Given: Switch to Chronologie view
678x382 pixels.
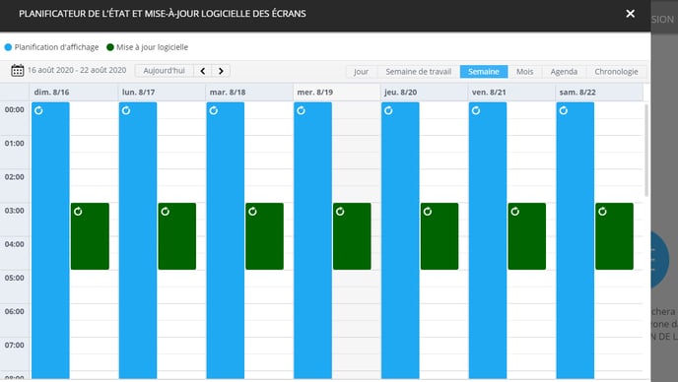Looking at the screenshot, I should pos(616,72).
